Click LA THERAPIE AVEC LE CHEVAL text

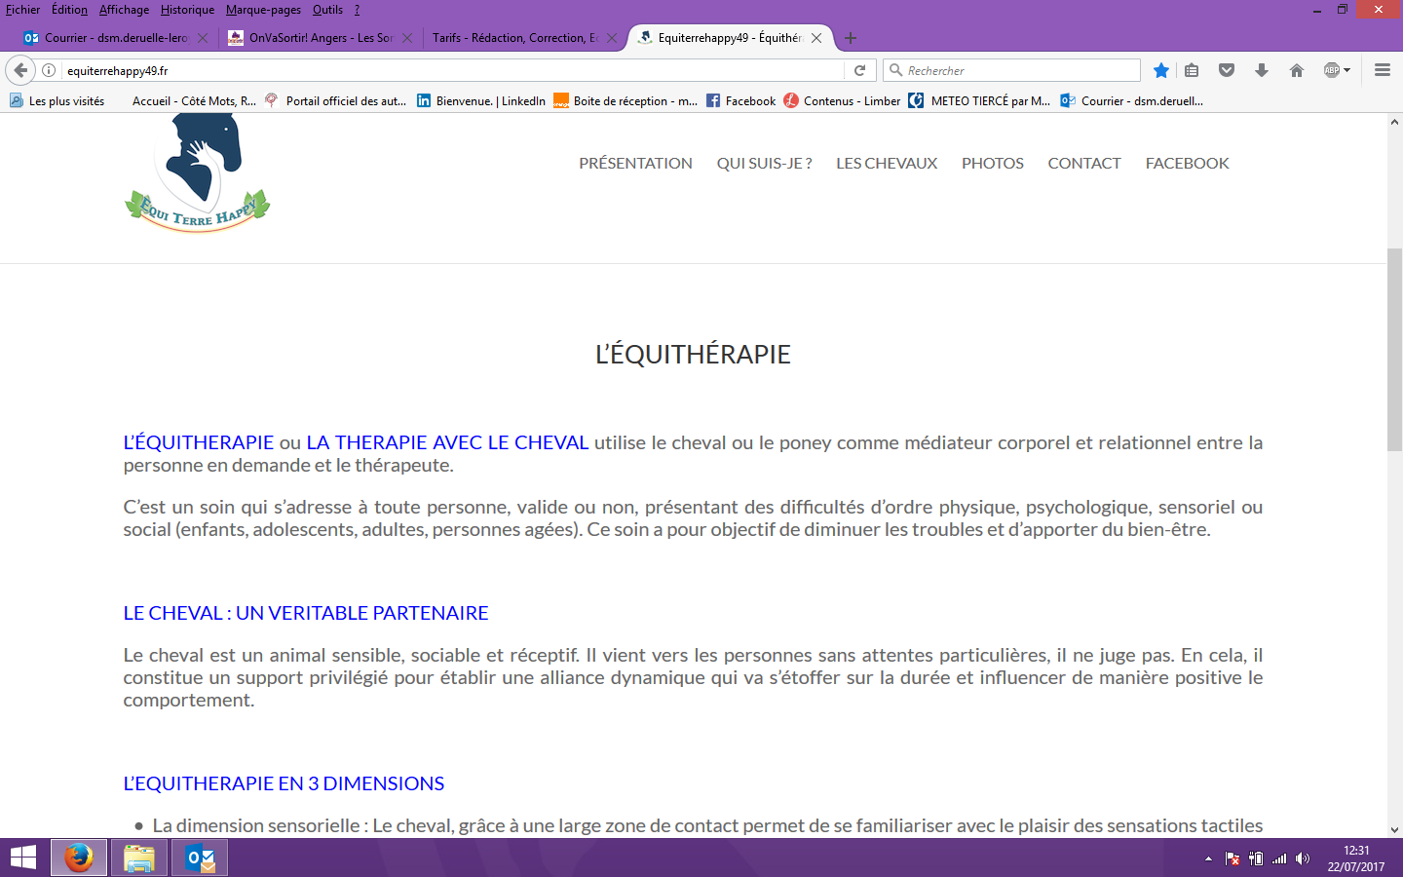pyautogui.click(x=447, y=442)
